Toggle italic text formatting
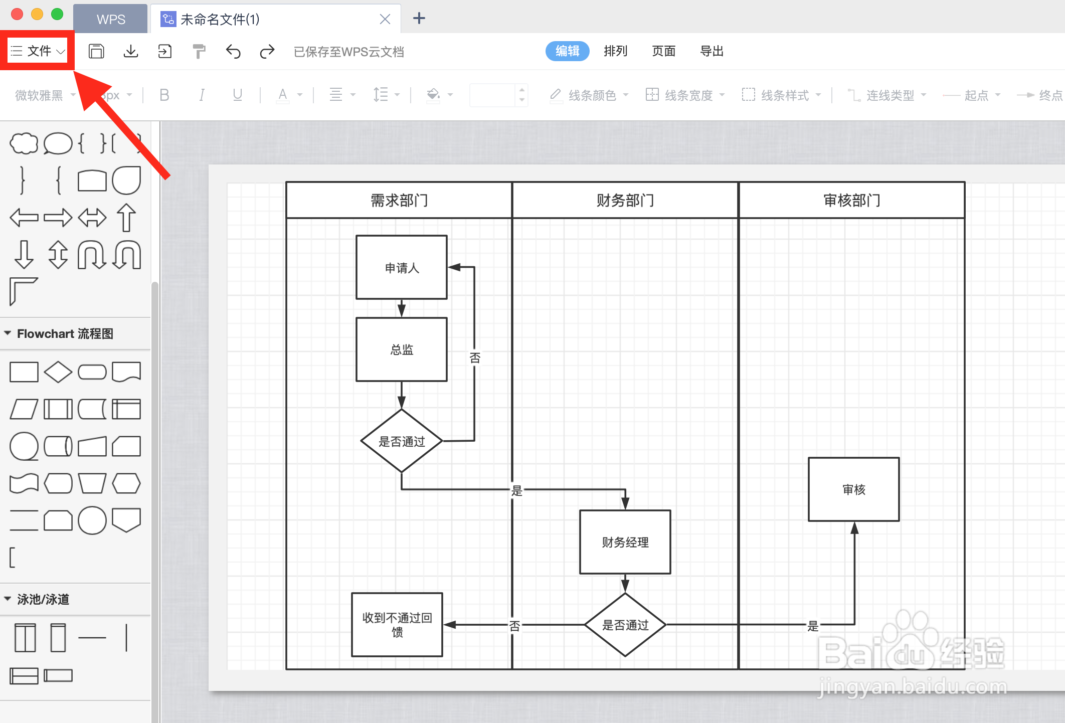The height and width of the screenshot is (723, 1065). [202, 95]
